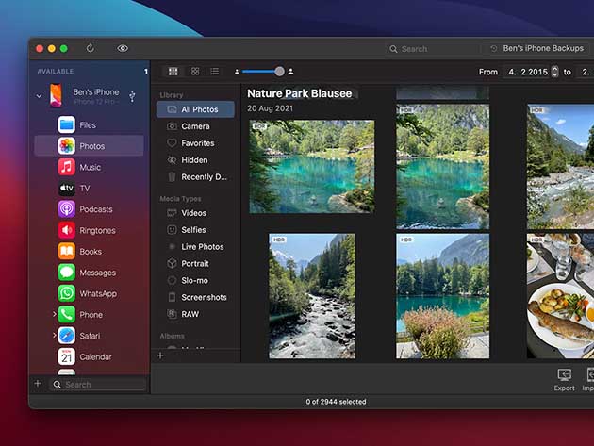This screenshot has height=446, width=594.
Task: Open the Podcasts section icon
Action: (66, 209)
